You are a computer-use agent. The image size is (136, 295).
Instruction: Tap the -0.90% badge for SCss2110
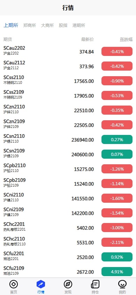click(117, 81)
